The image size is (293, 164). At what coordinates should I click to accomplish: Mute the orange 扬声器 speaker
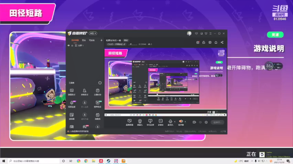(x=181, y=122)
